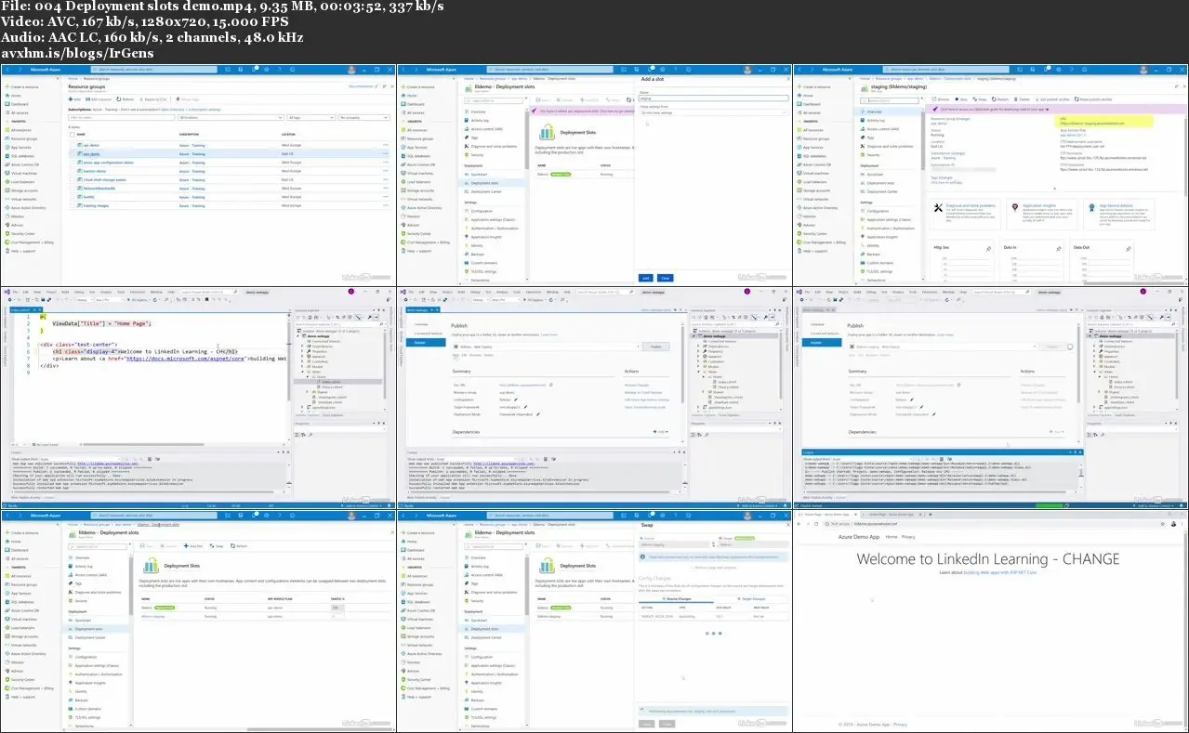The image size is (1189, 733).
Task: Click Publish button in lldemo Publish frame
Action: (x=655, y=347)
